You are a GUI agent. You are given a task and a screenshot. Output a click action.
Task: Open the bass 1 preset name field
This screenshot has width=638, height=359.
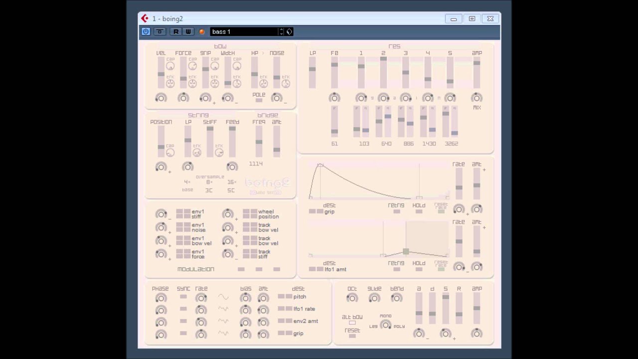244,31
